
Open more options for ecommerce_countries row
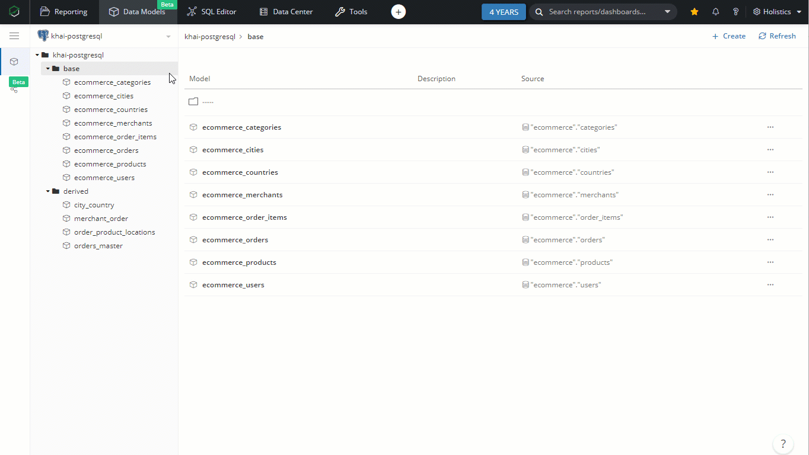point(770,172)
